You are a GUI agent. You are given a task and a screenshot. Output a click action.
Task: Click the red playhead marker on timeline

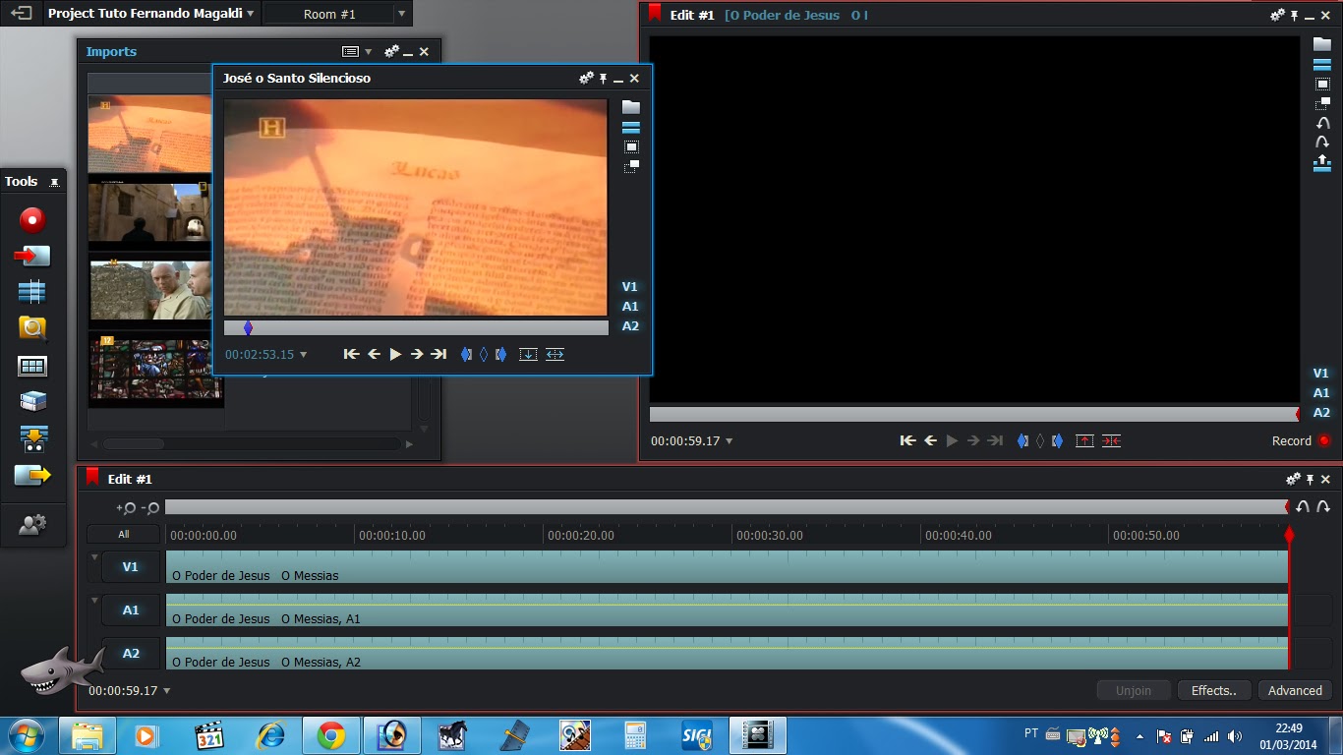1289,535
